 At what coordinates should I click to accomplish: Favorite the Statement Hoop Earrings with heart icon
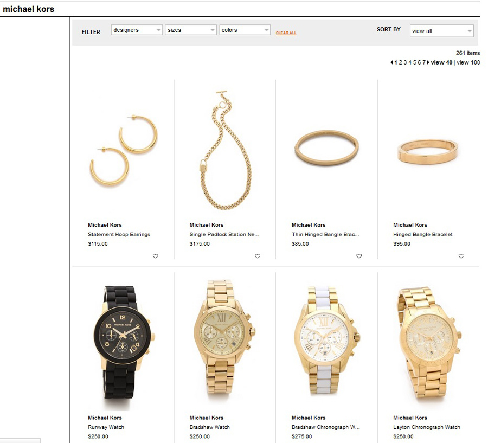155,256
